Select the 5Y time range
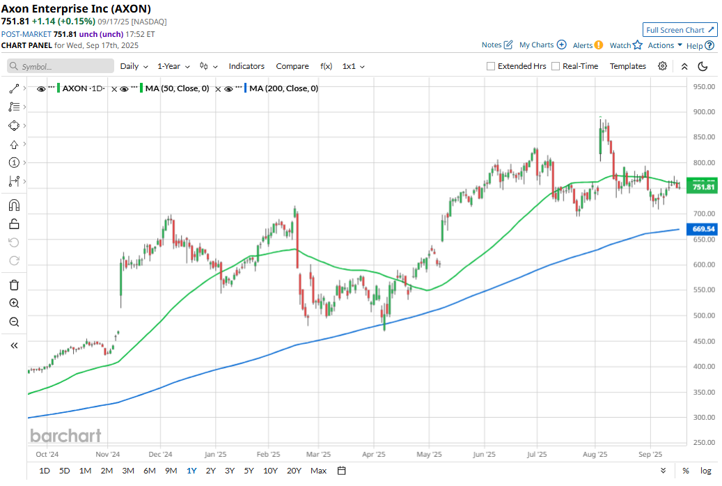 pyautogui.click(x=249, y=471)
